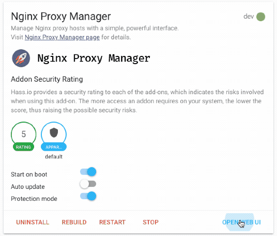
Task: Uninstall the add-on
Action: [x=33, y=222]
